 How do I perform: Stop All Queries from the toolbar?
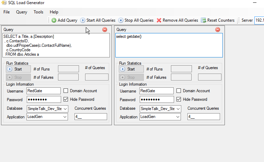[136, 20]
